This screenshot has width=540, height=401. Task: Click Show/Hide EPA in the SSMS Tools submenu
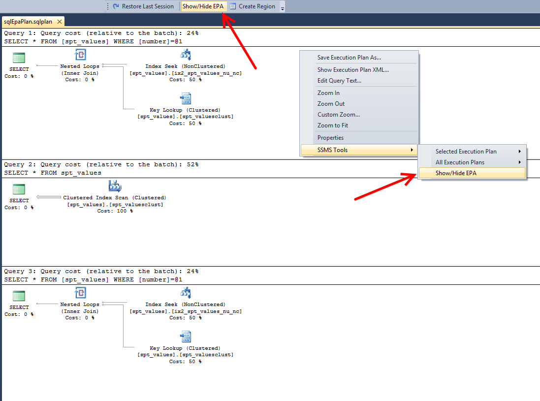(456, 173)
